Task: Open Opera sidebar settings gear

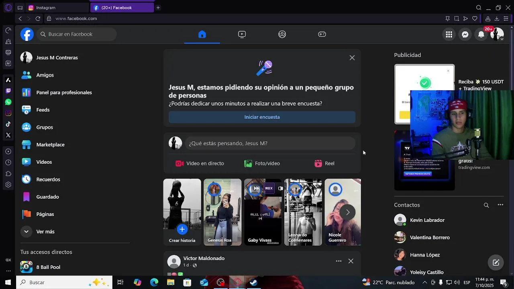Action: tap(8, 185)
